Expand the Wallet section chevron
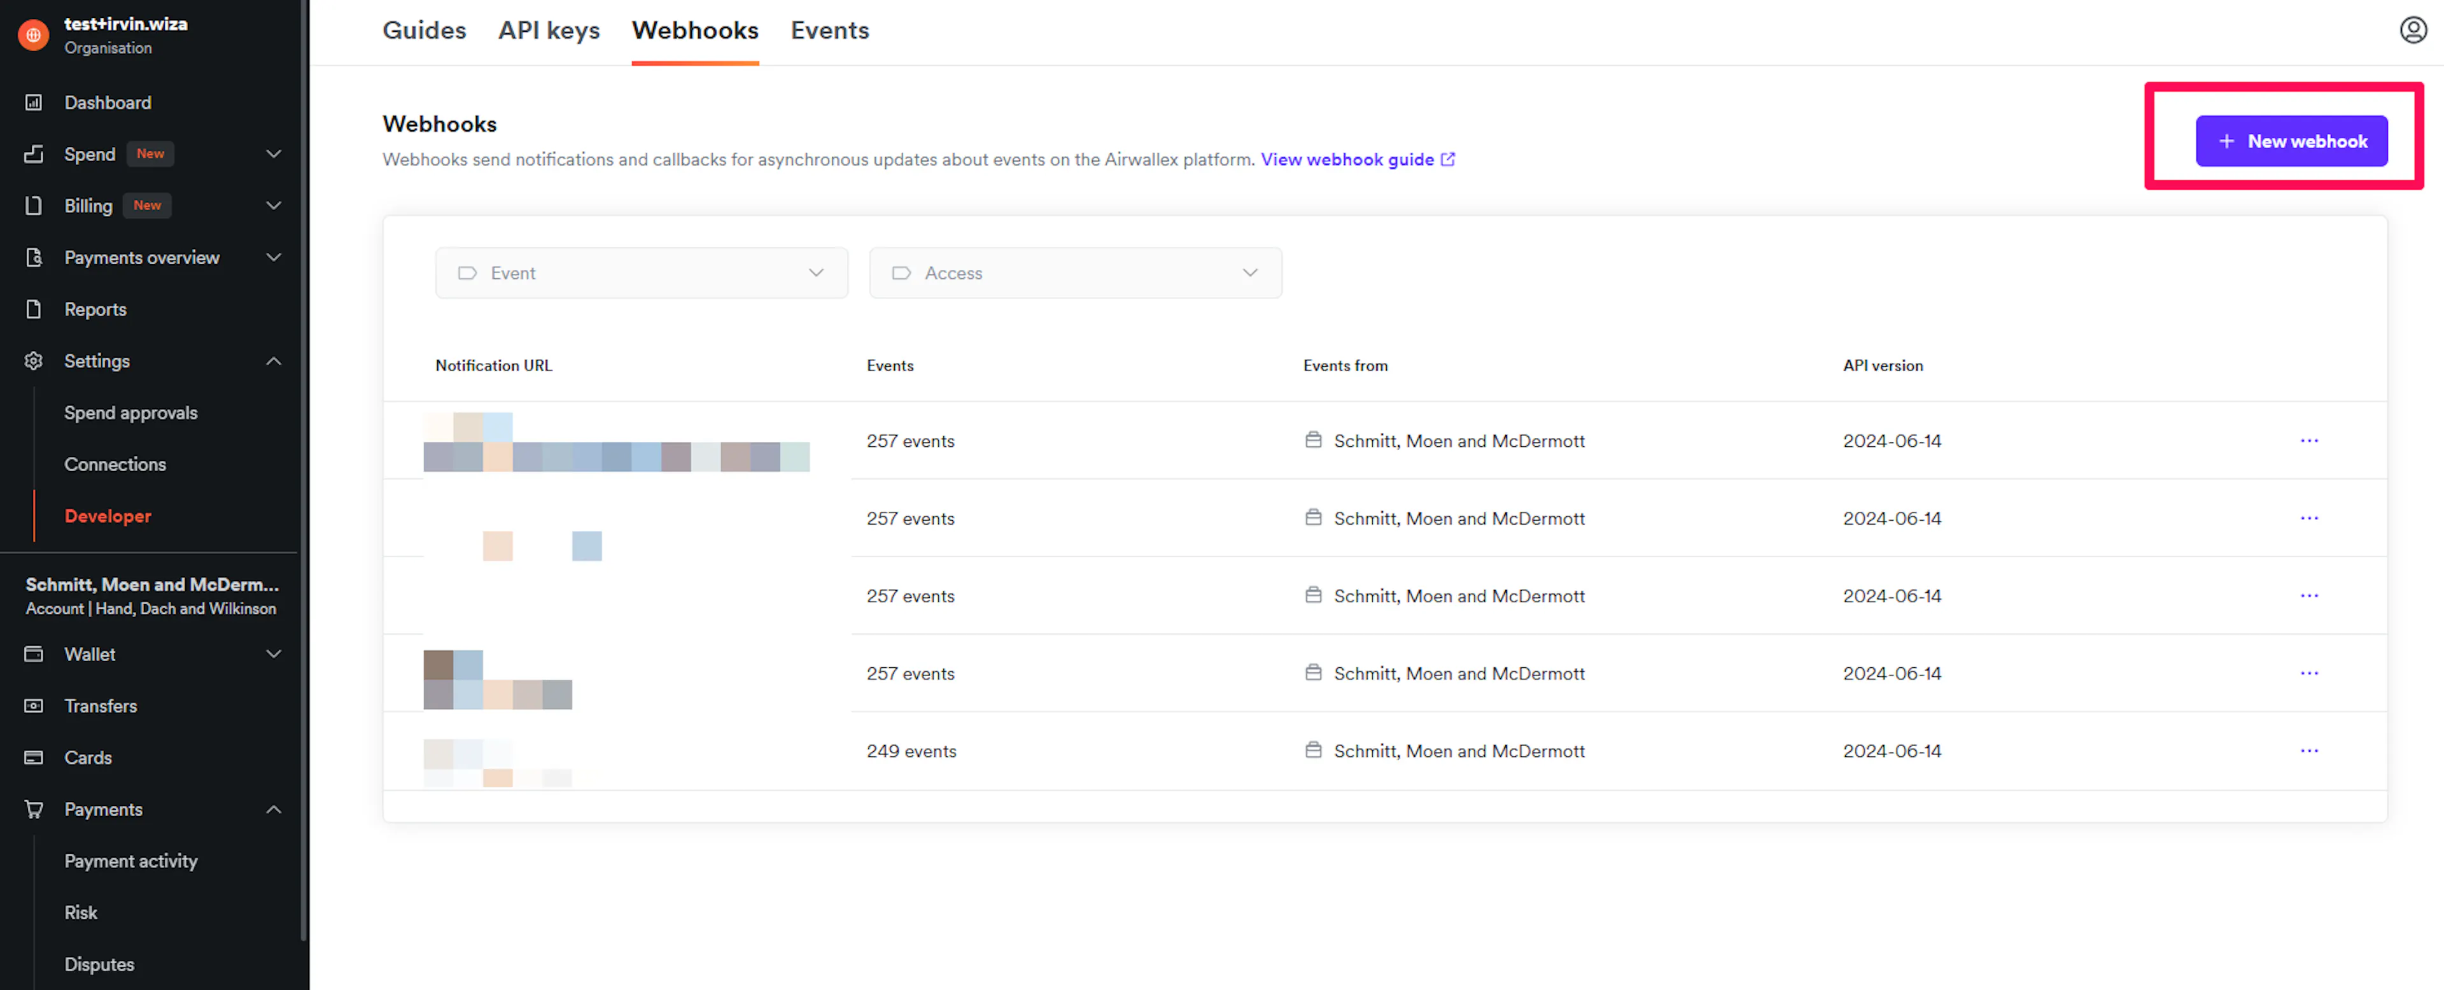 point(274,654)
